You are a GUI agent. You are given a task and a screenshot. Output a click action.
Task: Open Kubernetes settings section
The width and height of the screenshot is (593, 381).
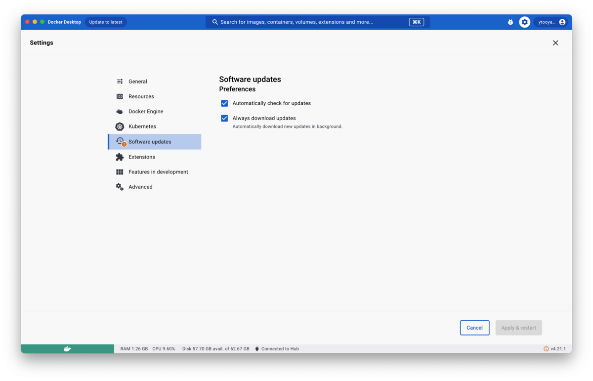coord(155,127)
